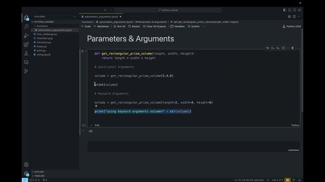
Task: Collapse the functions folder
Action: pyautogui.click(x=55, y=26)
